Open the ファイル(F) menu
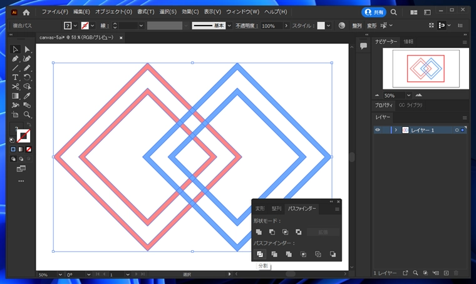 [x=55, y=12]
